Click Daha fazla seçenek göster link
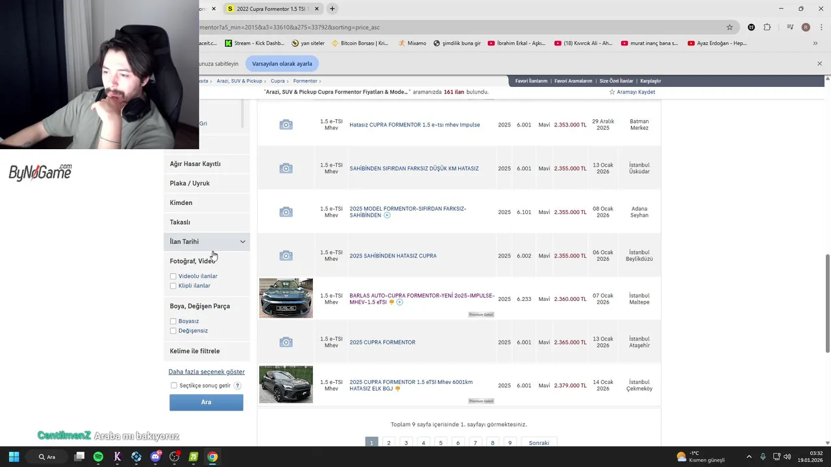The height and width of the screenshot is (467, 831). pos(206,372)
